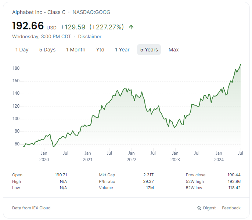Click the Digest sparkle icon

pyautogui.click(x=199, y=208)
